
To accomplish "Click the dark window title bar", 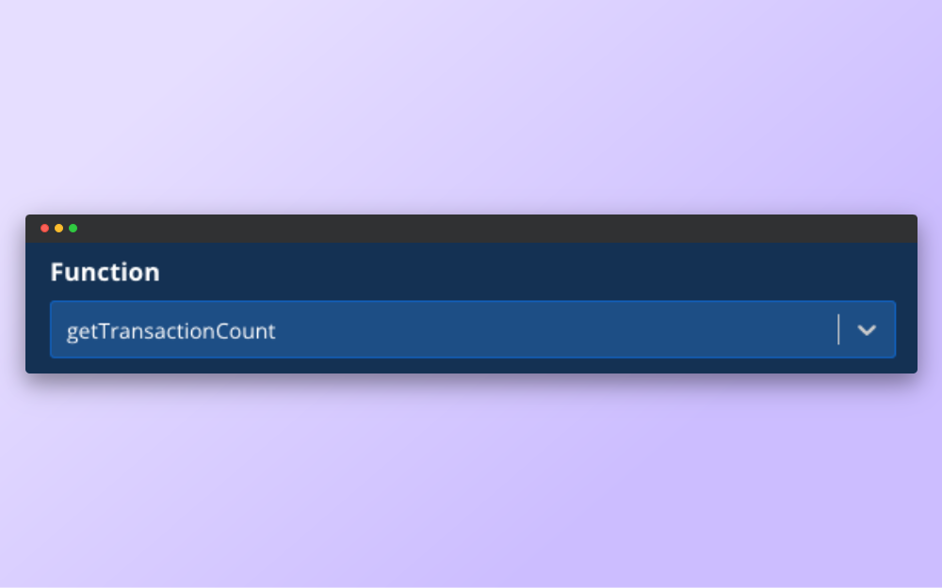I will click(x=471, y=229).
